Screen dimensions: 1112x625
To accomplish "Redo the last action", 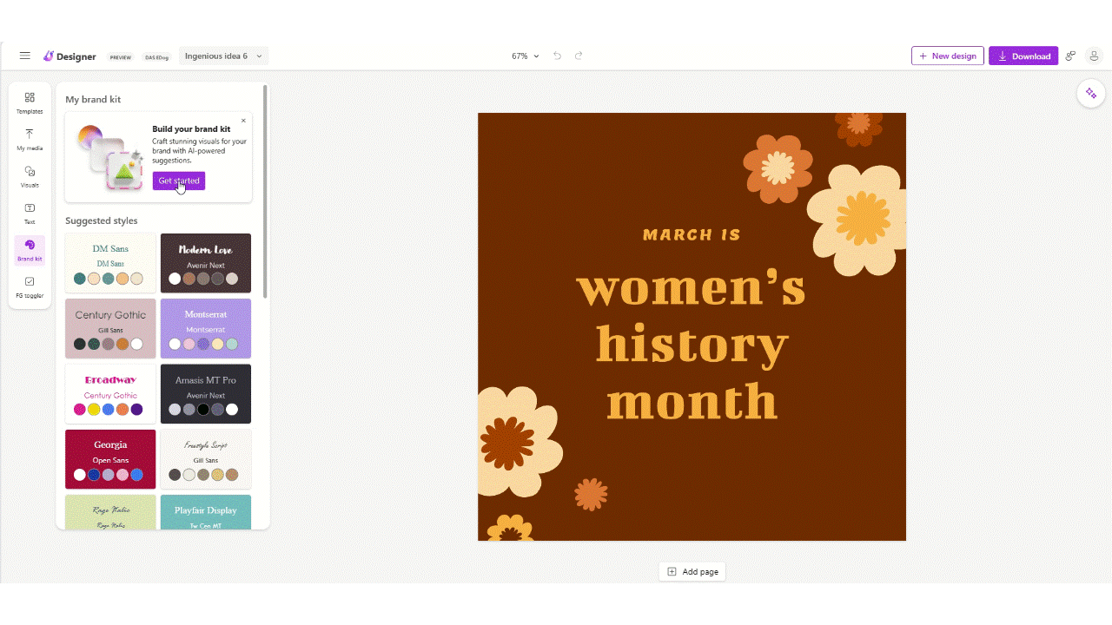I will click(579, 56).
